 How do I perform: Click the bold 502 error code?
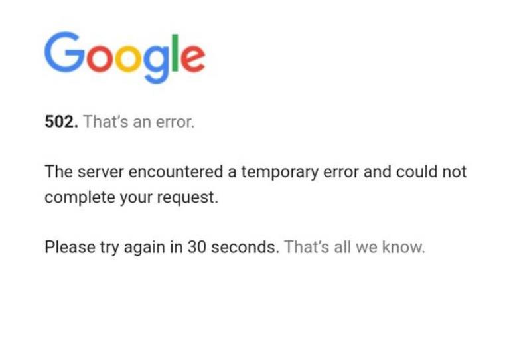coord(61,122)
